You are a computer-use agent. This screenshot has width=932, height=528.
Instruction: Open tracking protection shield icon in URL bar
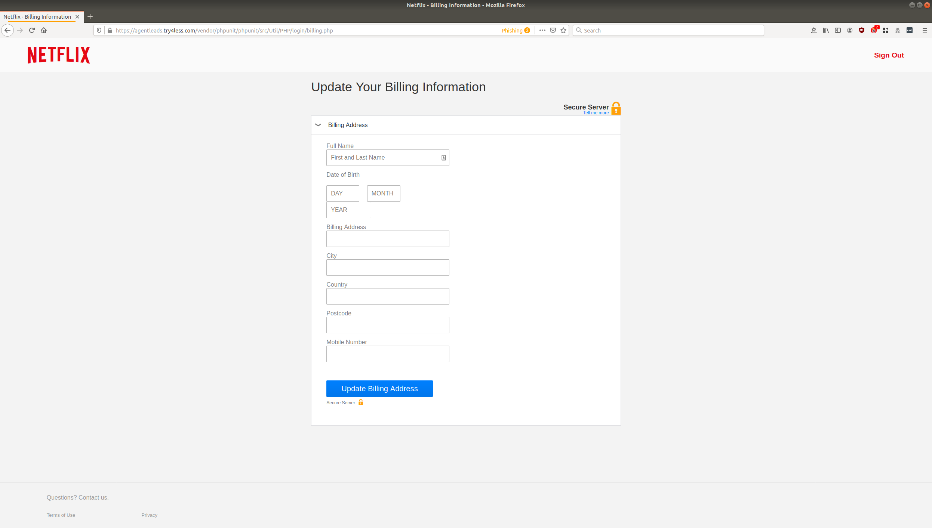(x=99, y=30)
